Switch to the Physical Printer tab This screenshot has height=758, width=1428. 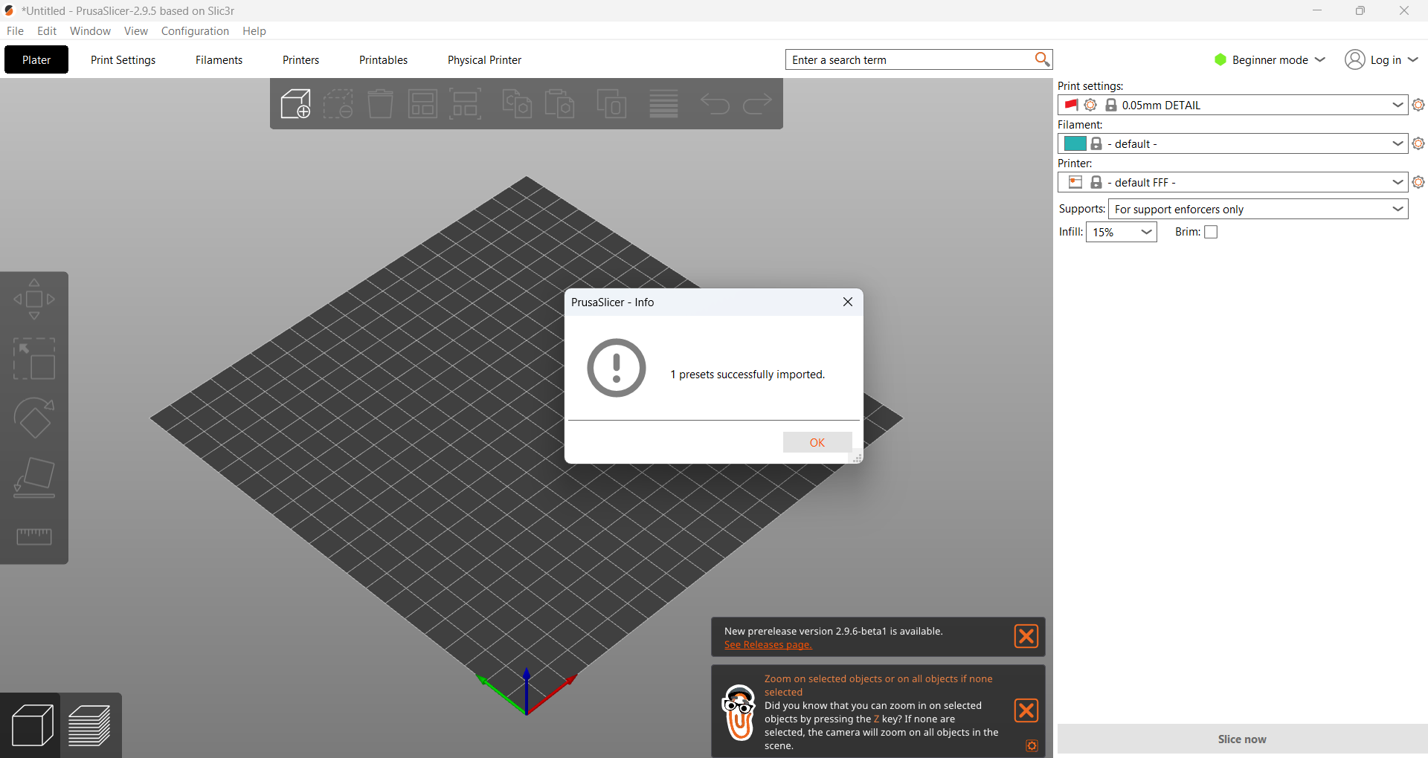point(484,59)
